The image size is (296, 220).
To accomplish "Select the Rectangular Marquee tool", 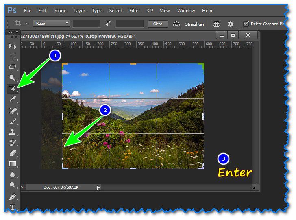I will [13, 57].
